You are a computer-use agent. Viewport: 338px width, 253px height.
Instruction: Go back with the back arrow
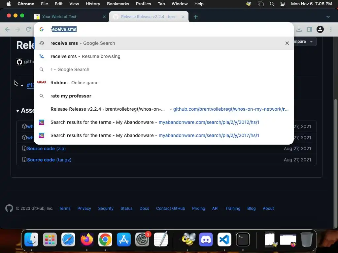tap(7, 29)
